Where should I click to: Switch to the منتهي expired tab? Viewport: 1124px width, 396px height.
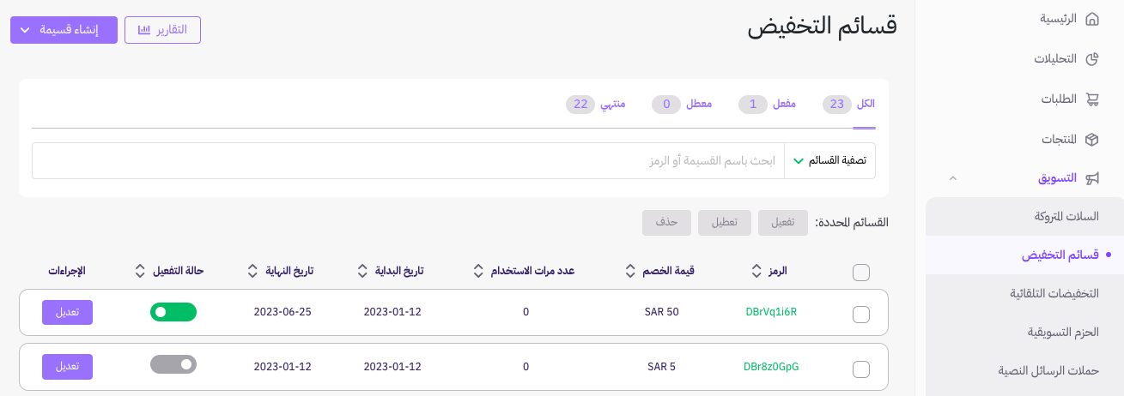coord(596,104)
